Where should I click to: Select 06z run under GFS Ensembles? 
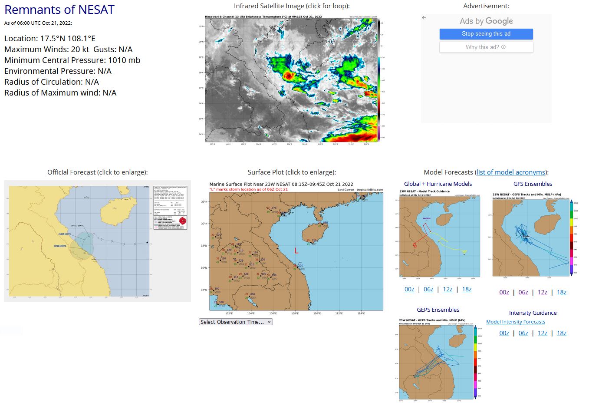(x=523, y=292)
